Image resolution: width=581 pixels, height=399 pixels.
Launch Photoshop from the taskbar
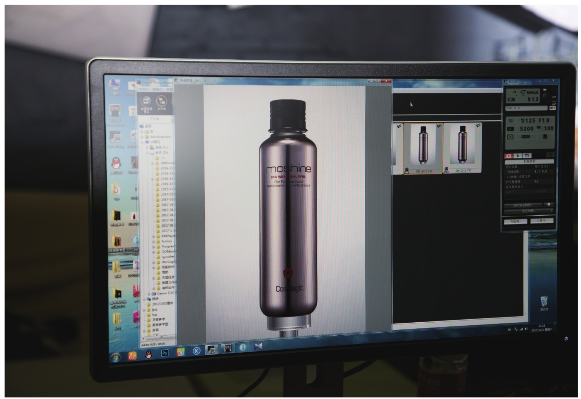point(165,353)
